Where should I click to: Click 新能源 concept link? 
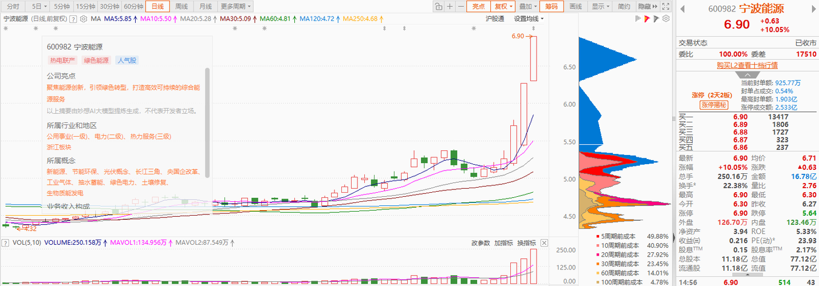[57, 172]
